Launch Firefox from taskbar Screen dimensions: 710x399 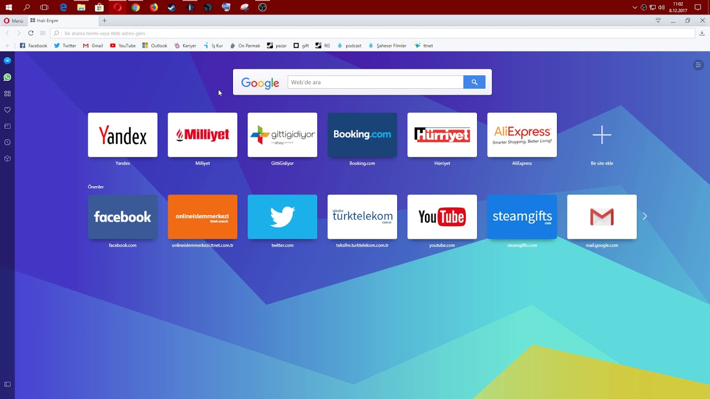click(154, 7)
